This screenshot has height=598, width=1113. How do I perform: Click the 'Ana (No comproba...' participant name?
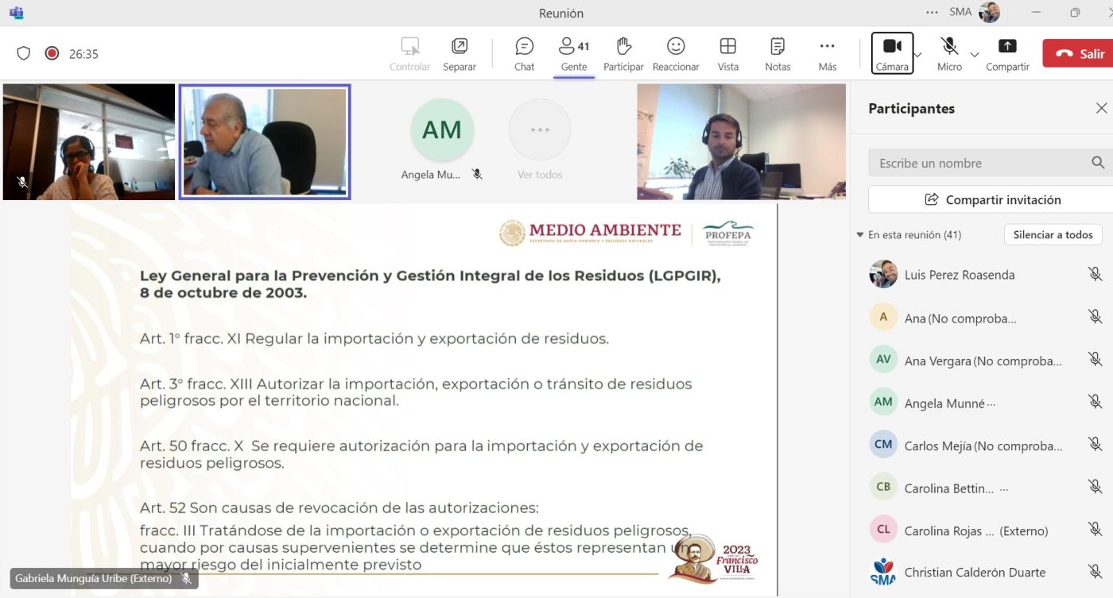pyautogui.click(x=960, y=318)
